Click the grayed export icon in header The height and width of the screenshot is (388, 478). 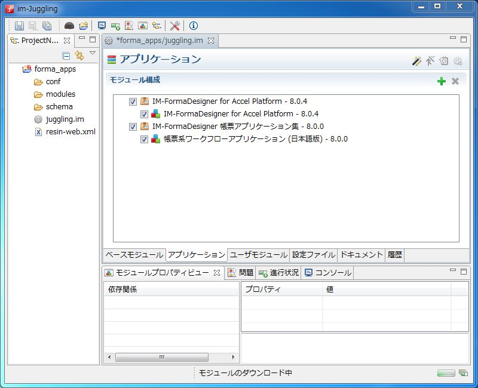(x=444, y=61)
